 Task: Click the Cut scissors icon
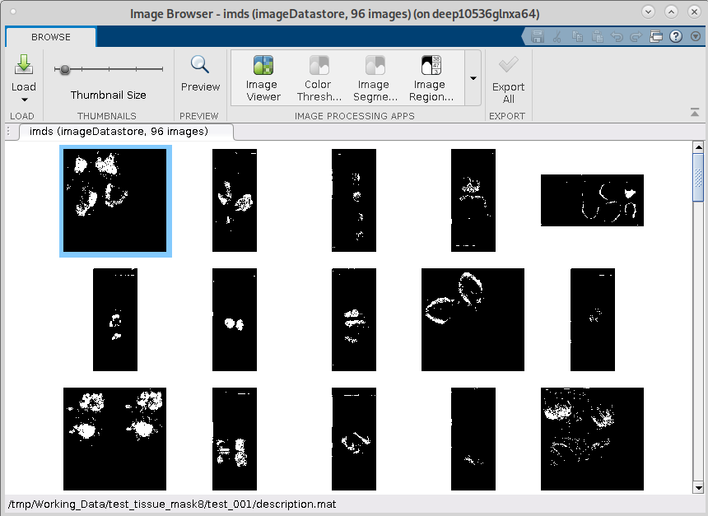pyautogui.click(x=557, y=36)
